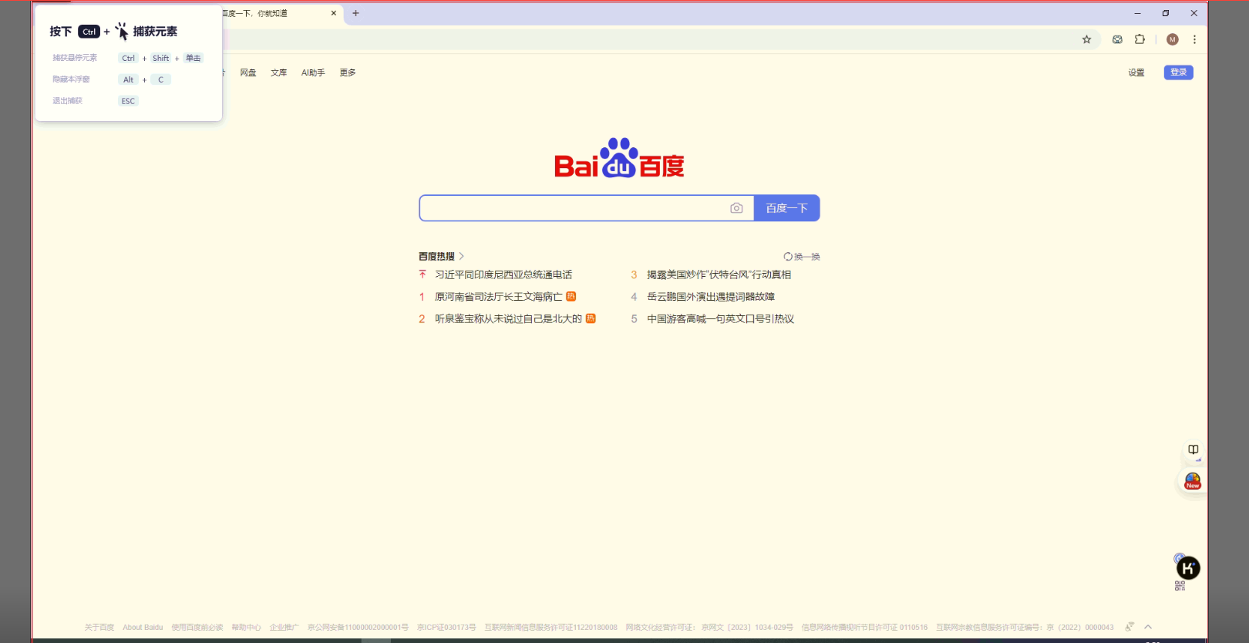Click footer link 帮助中心
The height and width of the screenshot is (643, 1249).
[247, 628]
